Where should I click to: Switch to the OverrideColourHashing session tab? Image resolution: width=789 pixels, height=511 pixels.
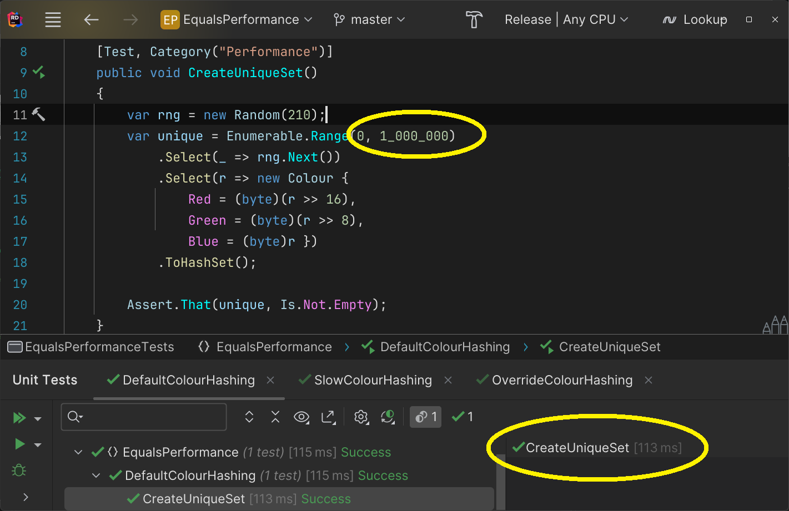[x=561, y=380]
